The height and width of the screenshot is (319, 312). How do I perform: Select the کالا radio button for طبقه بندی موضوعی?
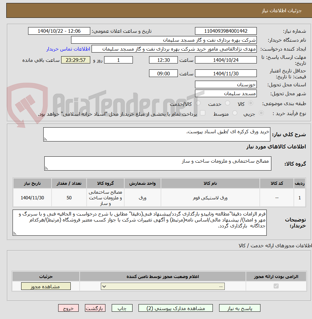click(x=250, y=102)
